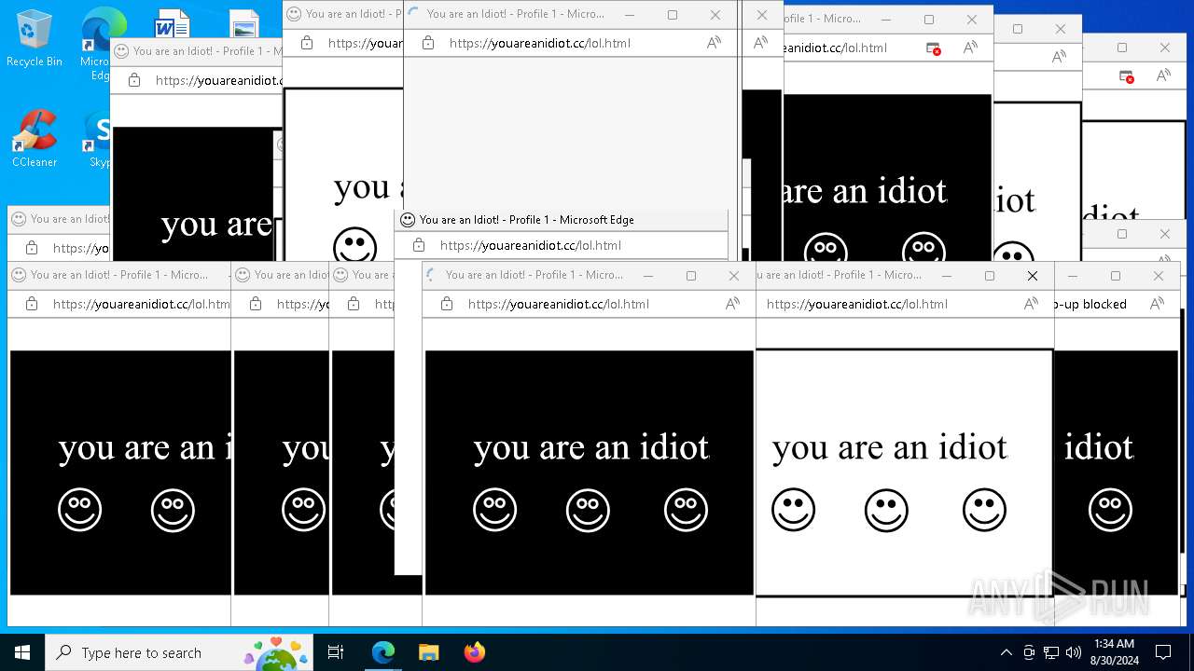This screenshot has width=1194, height=671.
Task: Click Read Aloud beside the 'p-up blocked' text
Action: click(x=1157, y=304)
